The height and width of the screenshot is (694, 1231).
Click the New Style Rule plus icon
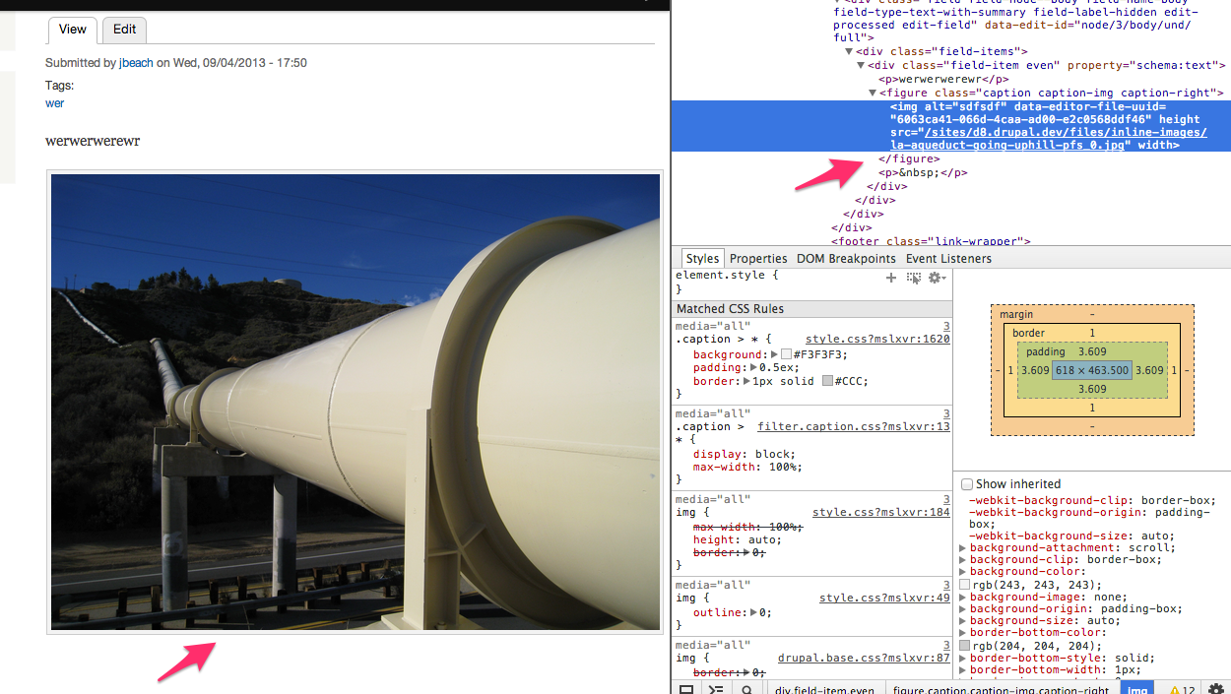(891, 279)
